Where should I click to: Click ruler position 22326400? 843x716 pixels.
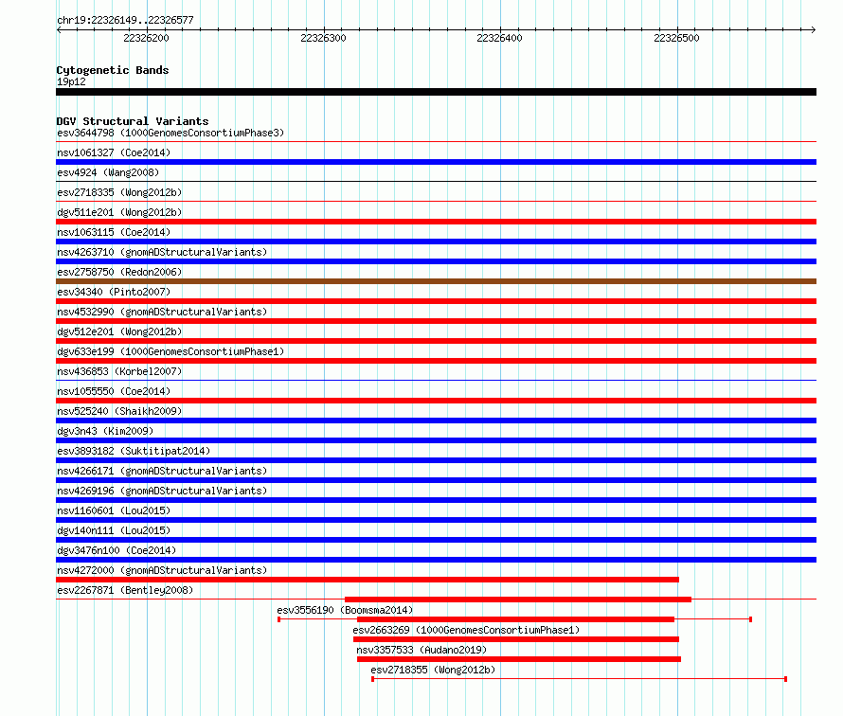coord(499,38)
